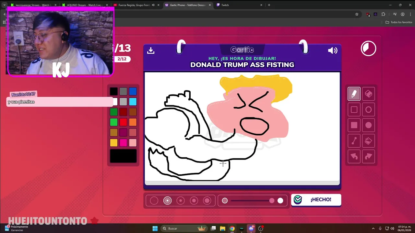Pick the light pink color swatch
This screenshot has width=415, height=233.
click(133, 143)
